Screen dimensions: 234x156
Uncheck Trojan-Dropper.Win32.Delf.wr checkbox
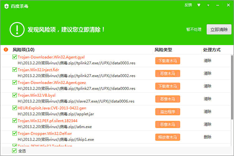point(14,133)
